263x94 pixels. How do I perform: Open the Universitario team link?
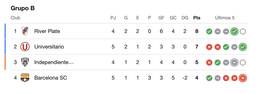pyautogui.click(x=49, y=47)
